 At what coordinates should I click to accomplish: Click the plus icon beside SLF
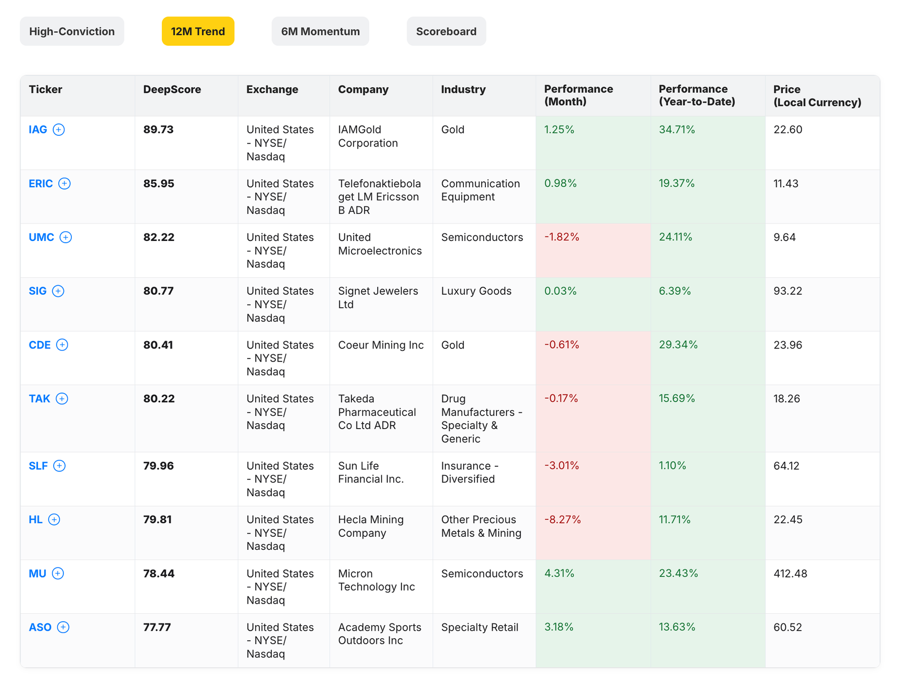tap(60, 466)
